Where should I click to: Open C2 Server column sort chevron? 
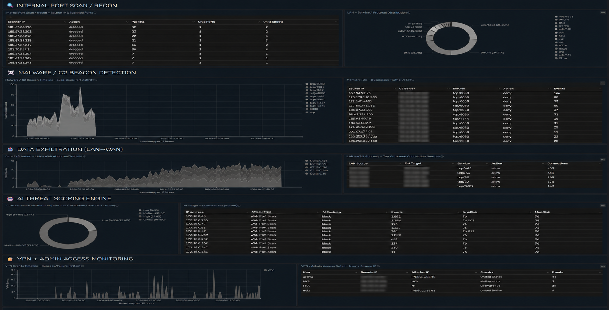pyautogui.click(x=448, y=89)
